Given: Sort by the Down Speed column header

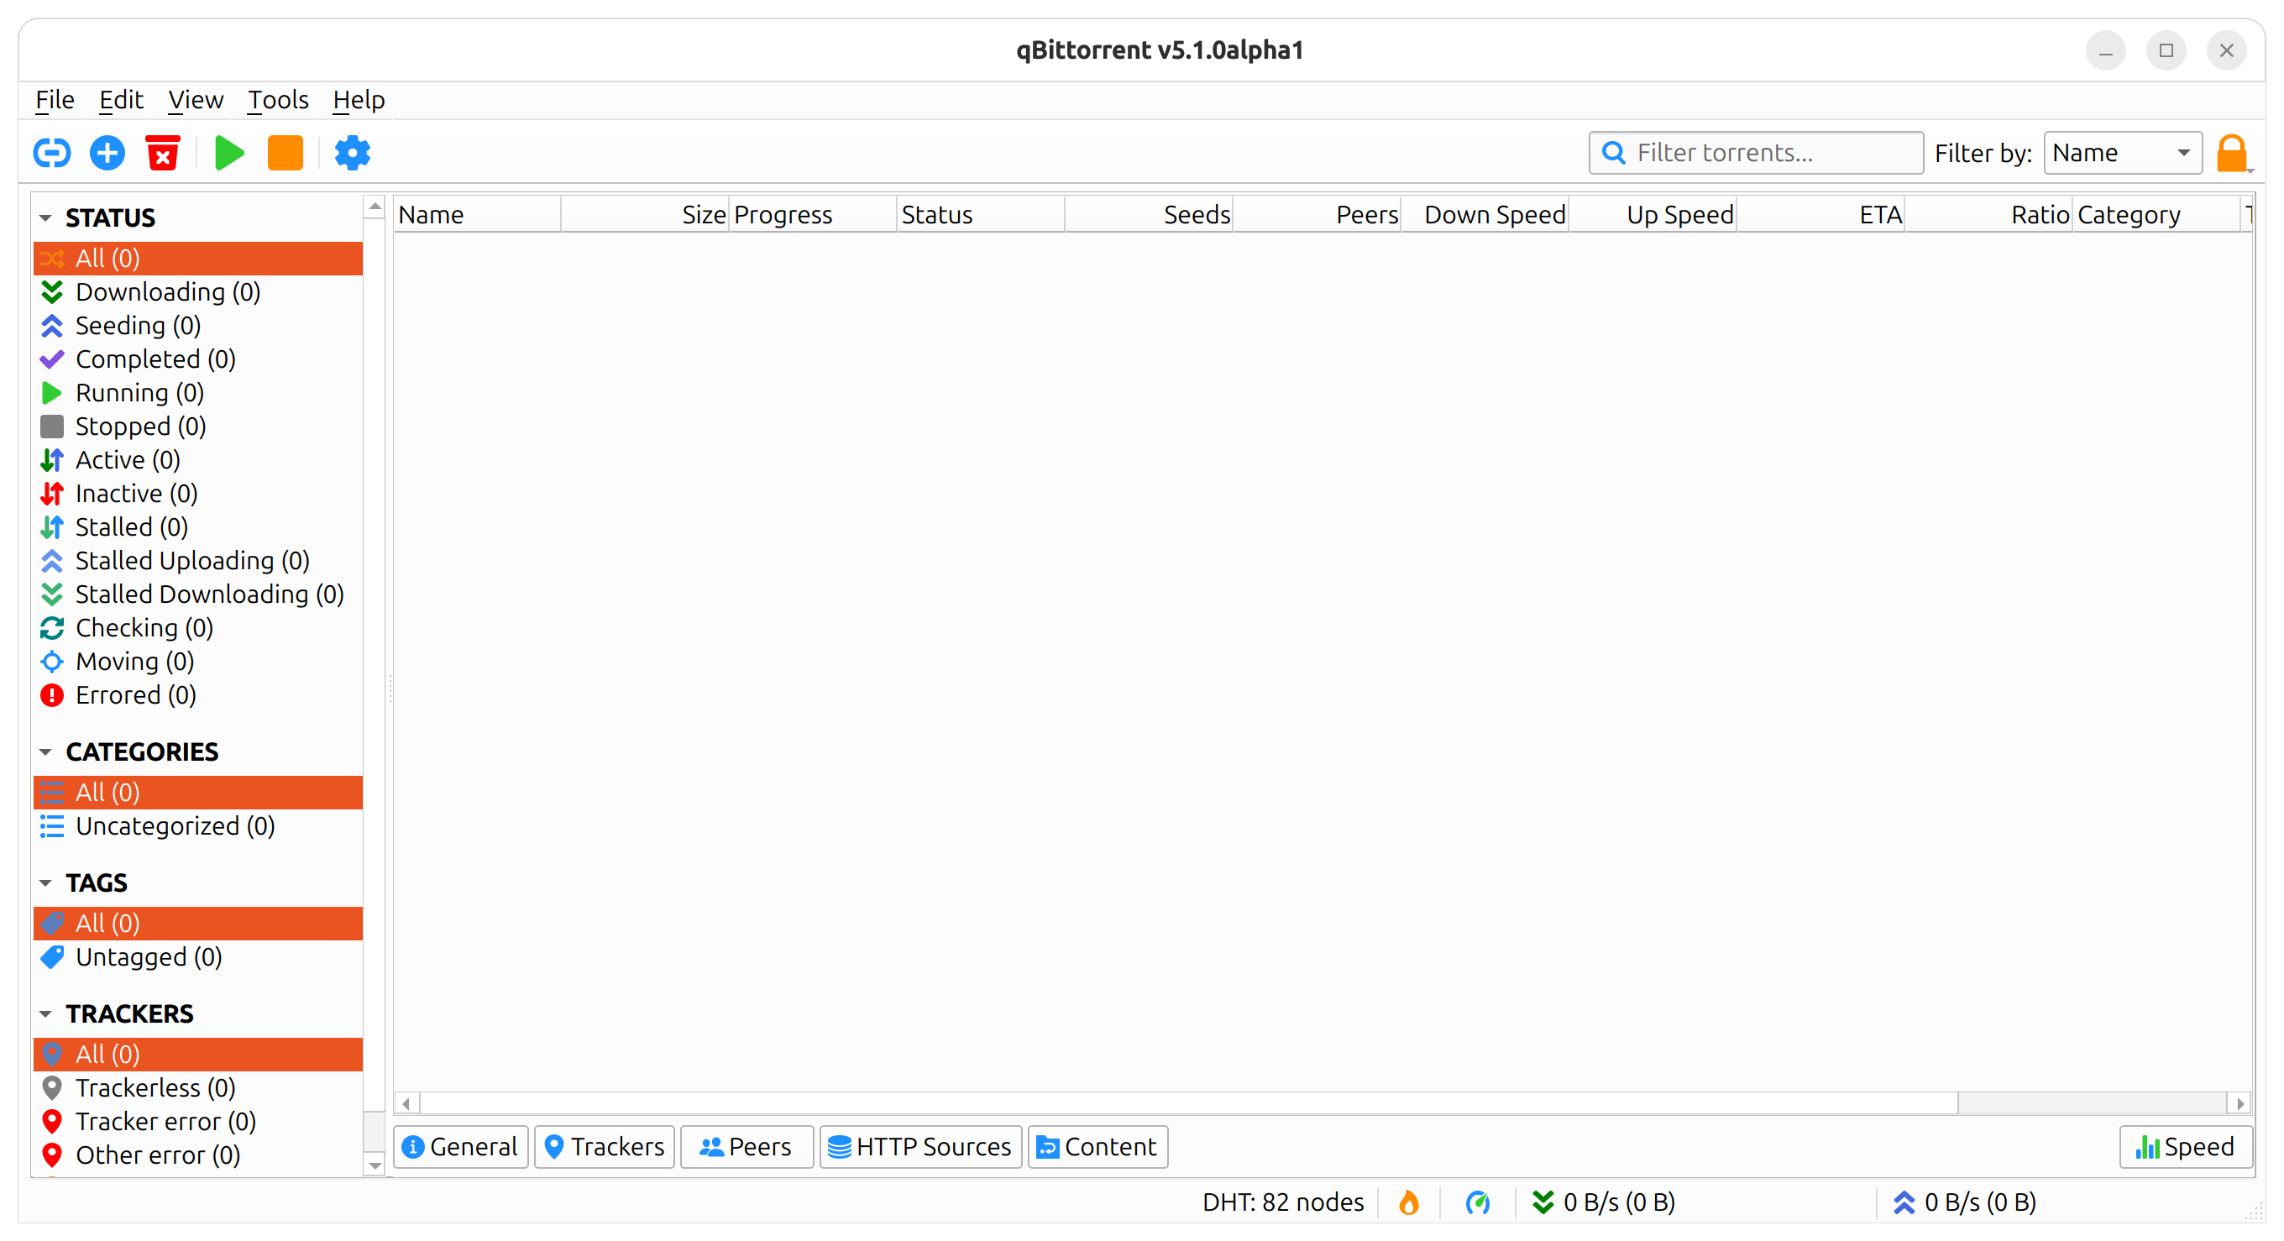Looking at the screenshot, I should tap(1494, 214).
